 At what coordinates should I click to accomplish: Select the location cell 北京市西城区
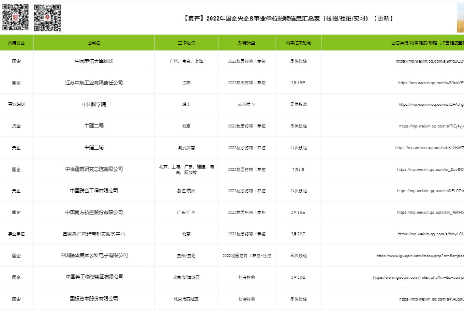click(x=186, y=299)
